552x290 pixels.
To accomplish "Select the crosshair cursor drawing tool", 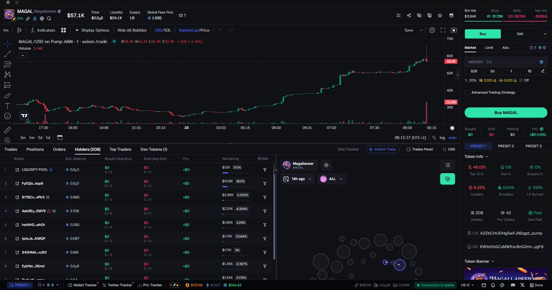I will coord(7,43).
